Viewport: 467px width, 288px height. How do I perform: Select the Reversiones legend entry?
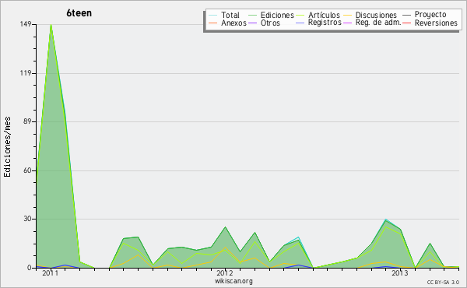pyautogui.click(x=430, y=23)
